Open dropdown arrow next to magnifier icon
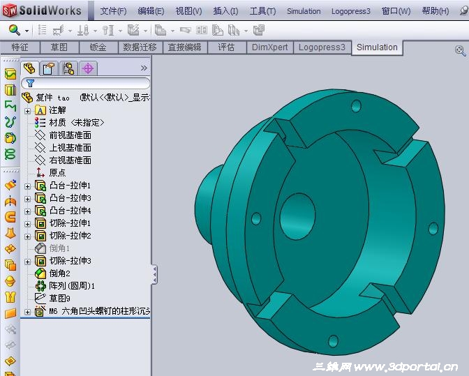This screenshot has height=376, width=469. click(x=27, y=31)
